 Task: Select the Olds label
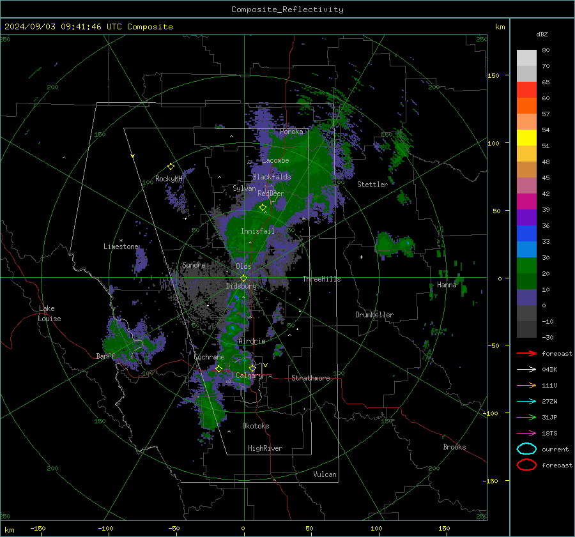coord(243,266)
